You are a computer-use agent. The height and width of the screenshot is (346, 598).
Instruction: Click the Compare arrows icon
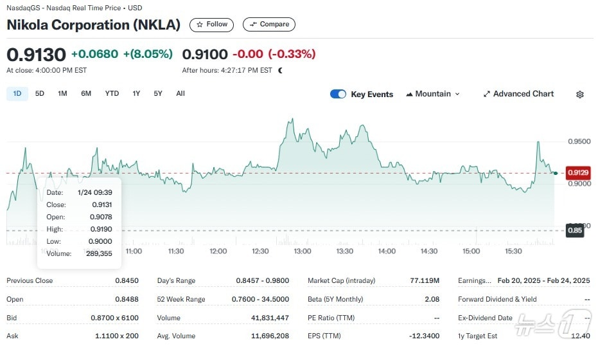tap(253, 24)
